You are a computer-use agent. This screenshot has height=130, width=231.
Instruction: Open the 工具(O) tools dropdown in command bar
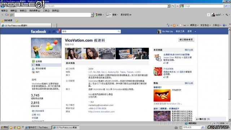coord(217,25)
